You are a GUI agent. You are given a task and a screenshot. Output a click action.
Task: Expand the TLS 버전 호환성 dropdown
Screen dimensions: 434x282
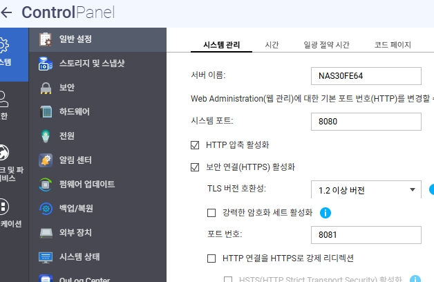366,190
